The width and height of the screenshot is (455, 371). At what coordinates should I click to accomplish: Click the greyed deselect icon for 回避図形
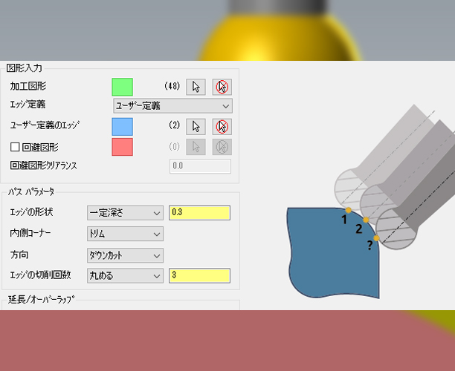(222, 147)
